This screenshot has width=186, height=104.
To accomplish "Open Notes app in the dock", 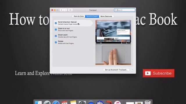I will coord(73,102).
